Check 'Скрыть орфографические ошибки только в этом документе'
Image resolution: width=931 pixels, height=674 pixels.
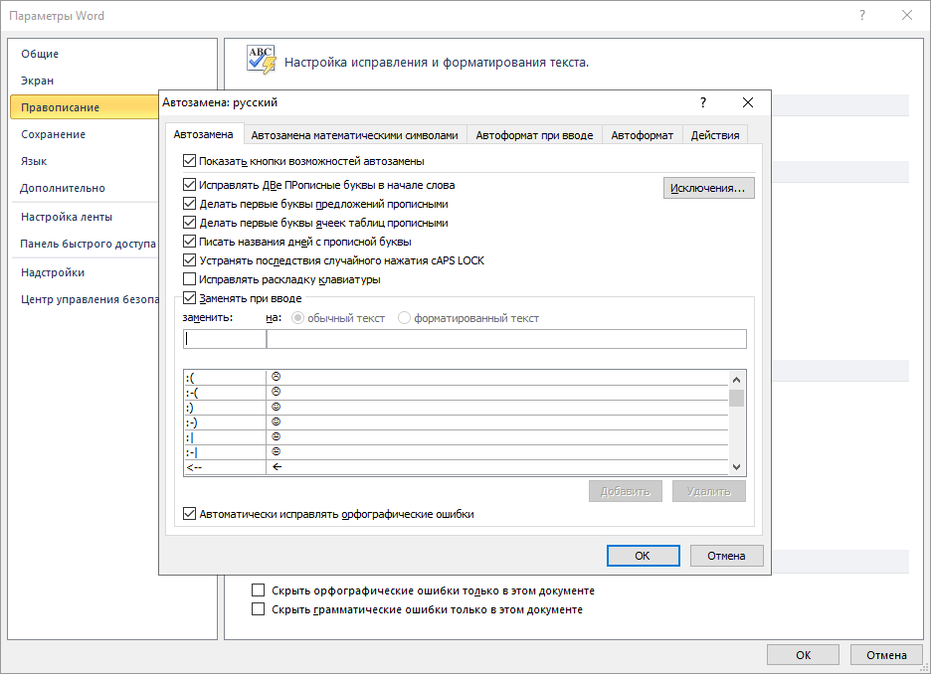259,590
